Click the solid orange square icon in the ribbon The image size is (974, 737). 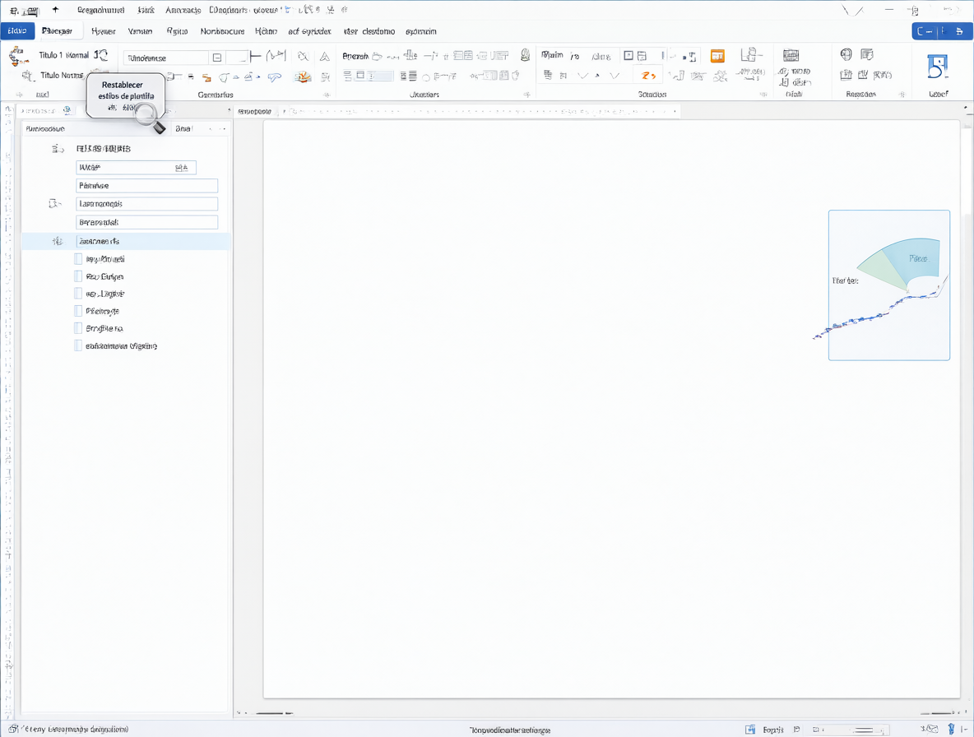coord(717,57)
